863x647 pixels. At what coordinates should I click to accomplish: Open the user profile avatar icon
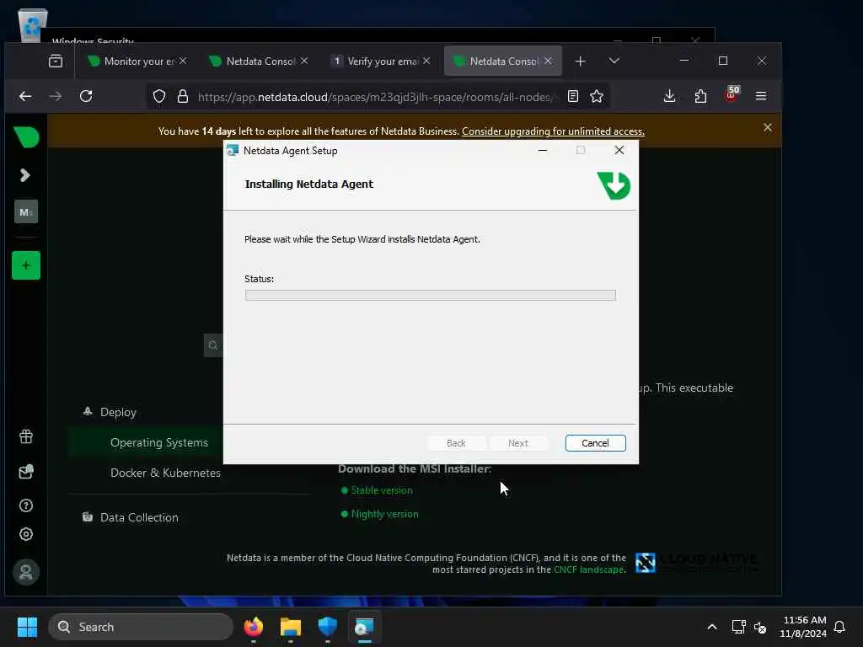tap(26, 572)
